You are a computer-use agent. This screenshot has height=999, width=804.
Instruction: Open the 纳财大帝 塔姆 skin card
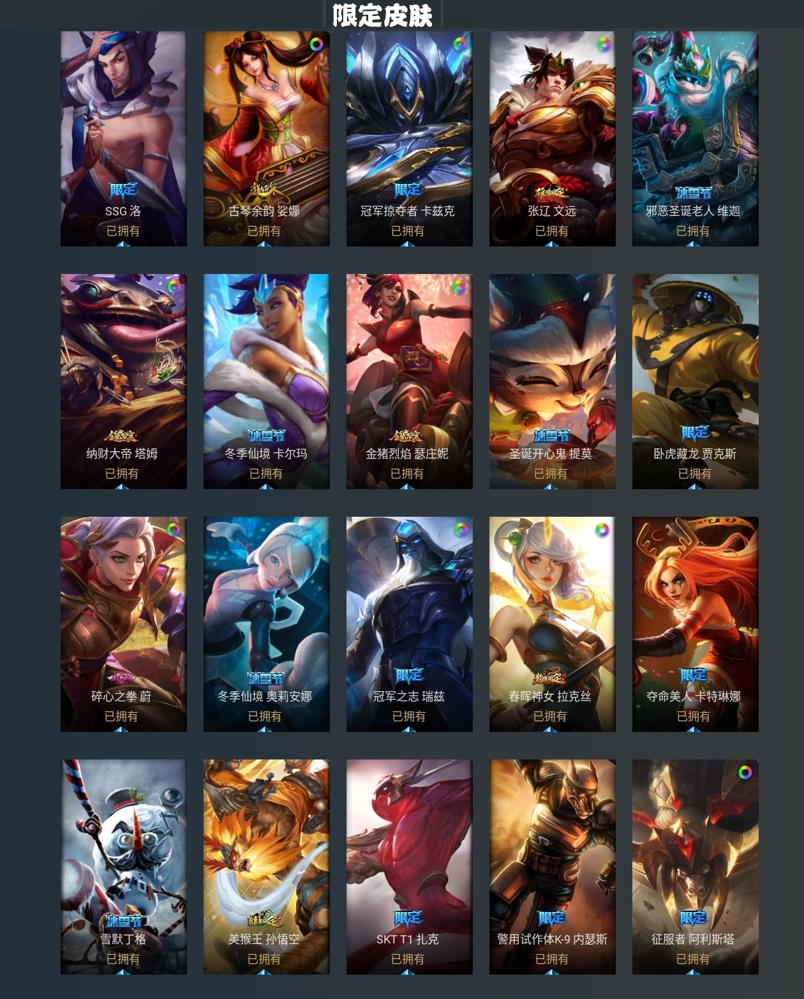point(124,381)
